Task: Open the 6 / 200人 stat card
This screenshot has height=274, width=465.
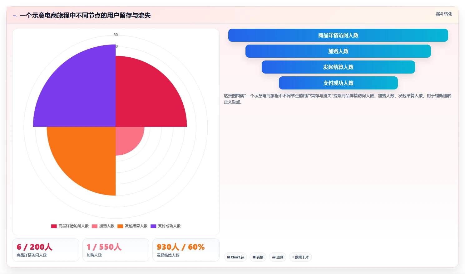Action: pyautogui.click(x=46, y=250)
